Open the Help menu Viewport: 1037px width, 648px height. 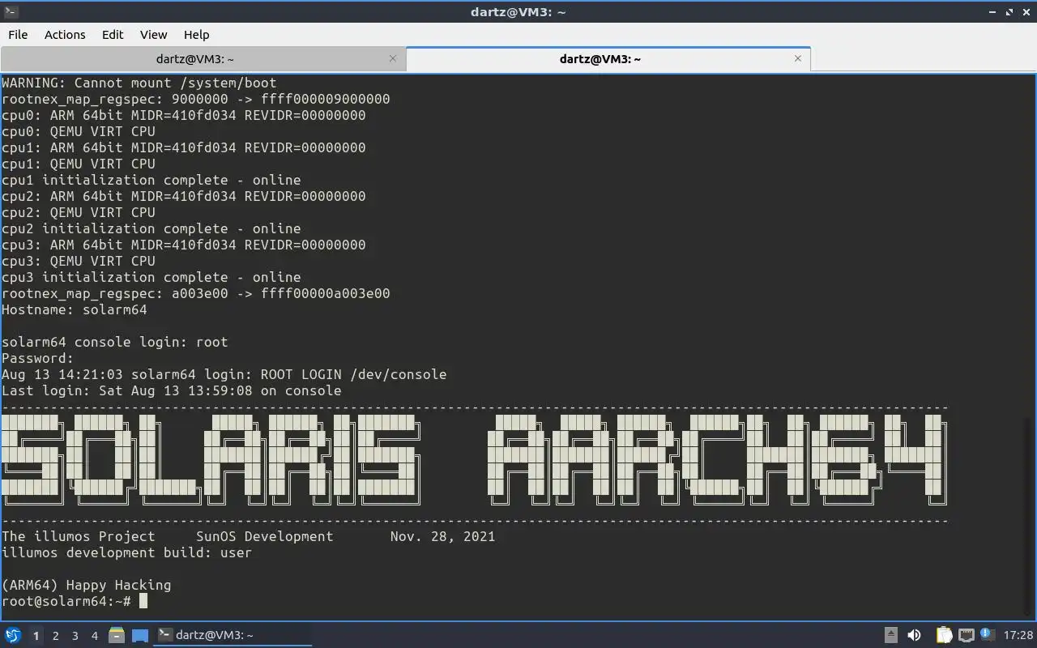click(x=196, y=35)
